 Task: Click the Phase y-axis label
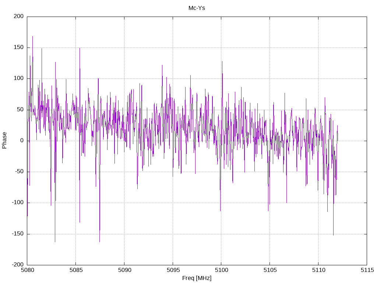coord(4,140)
